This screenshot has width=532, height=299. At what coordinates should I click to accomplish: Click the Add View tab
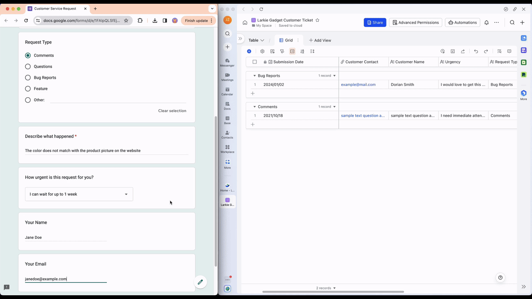click(320, 40)
